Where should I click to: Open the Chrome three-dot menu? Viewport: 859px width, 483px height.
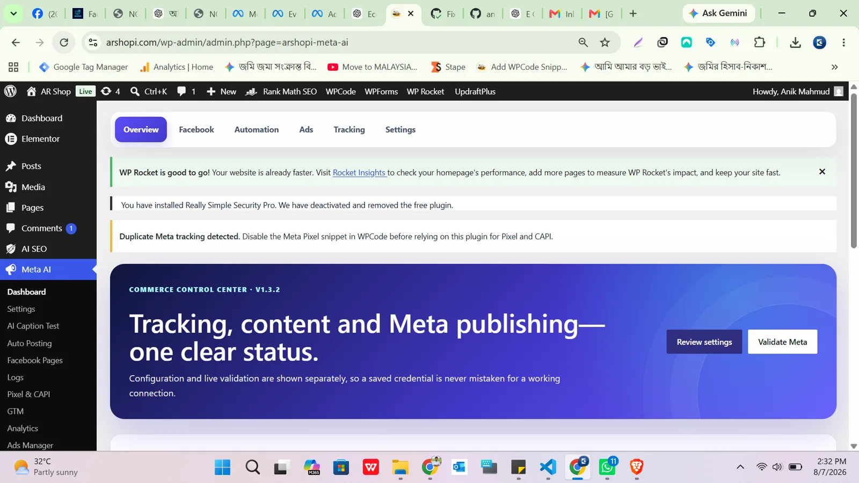pos(843,42)
